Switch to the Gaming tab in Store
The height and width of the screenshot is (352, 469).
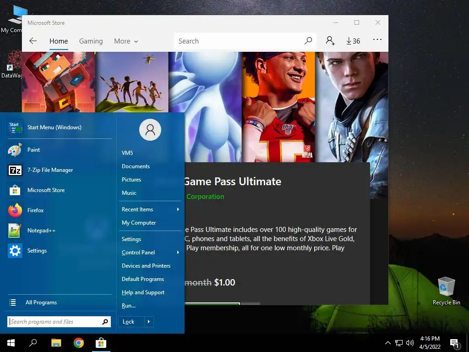coord(91,41)
